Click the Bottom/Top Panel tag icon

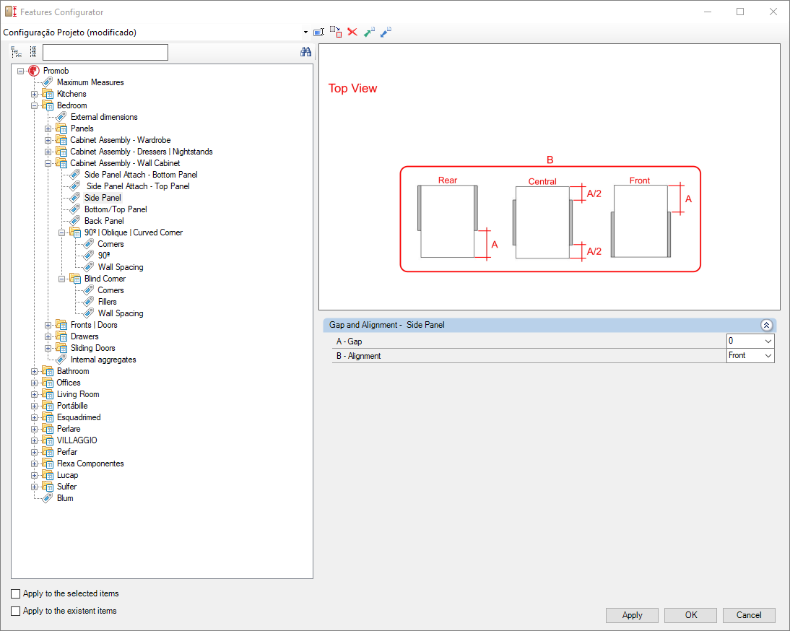coord(74,209)
